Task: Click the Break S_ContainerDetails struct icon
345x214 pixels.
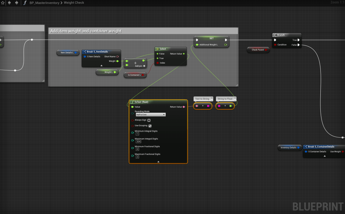Action: point(306,147)
